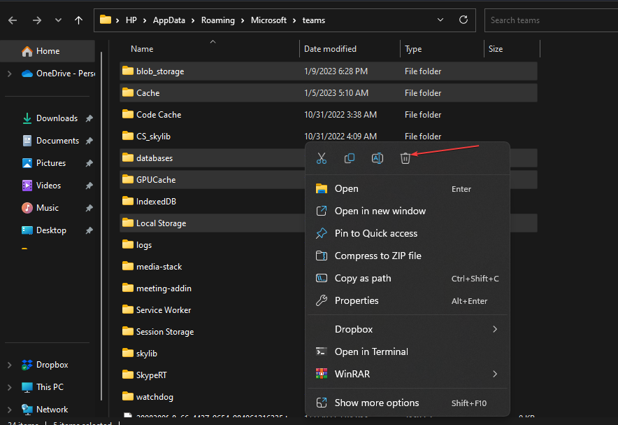Unpin Pictures using its pin icon

[x=89, y=163]
